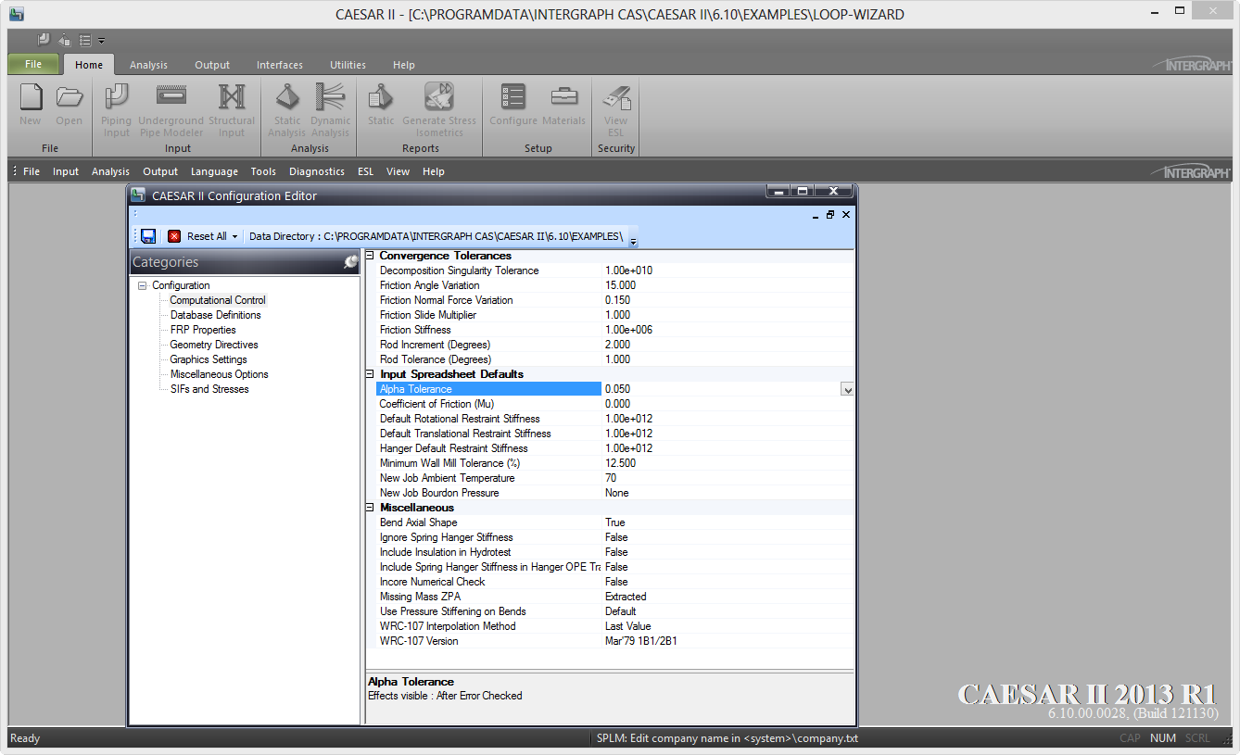Select Miscellaneous Options category
Screen dimensions: 1240x755
(x=220, y=374)
